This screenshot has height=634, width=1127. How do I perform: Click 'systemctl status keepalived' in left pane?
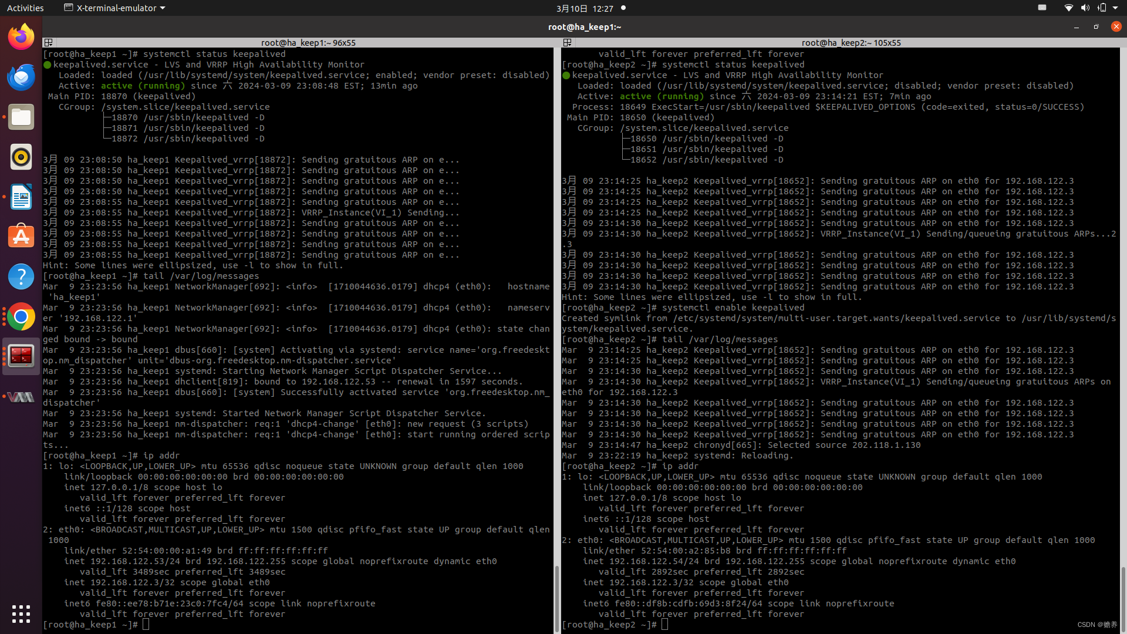214,54
